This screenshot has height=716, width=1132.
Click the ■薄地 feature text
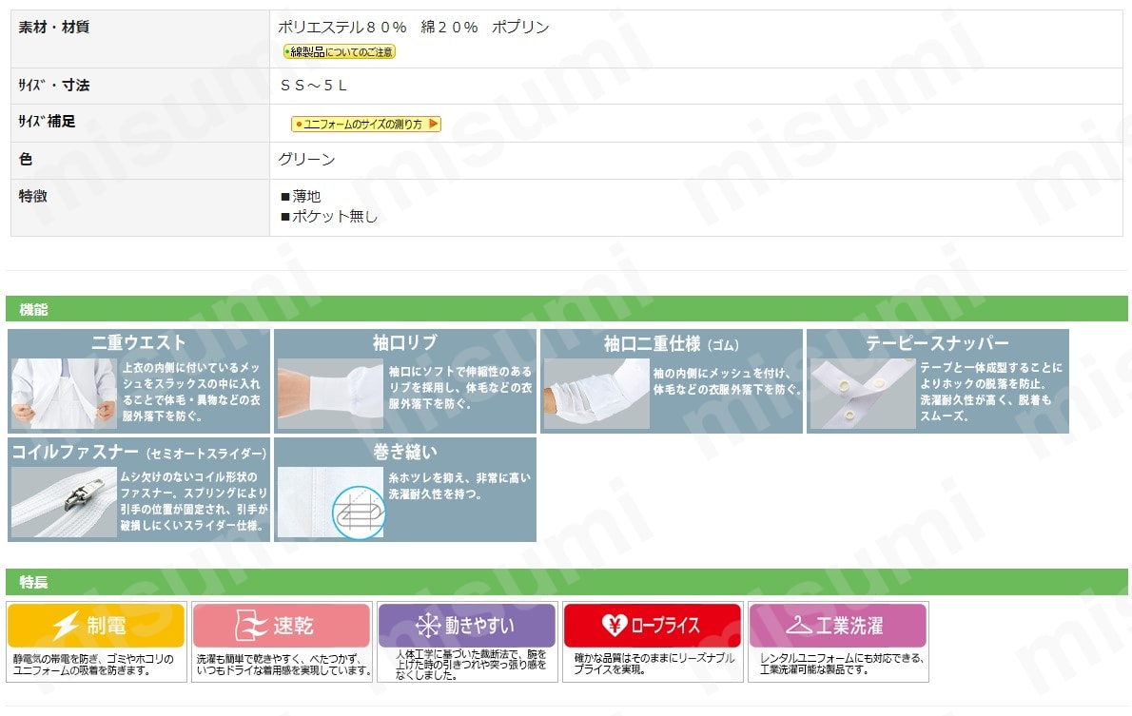[301, 196]
